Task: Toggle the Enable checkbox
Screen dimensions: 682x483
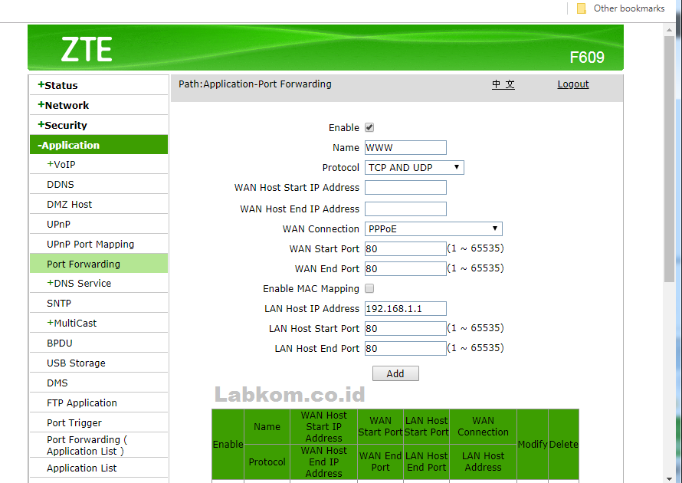Action: tap(369, 127)
